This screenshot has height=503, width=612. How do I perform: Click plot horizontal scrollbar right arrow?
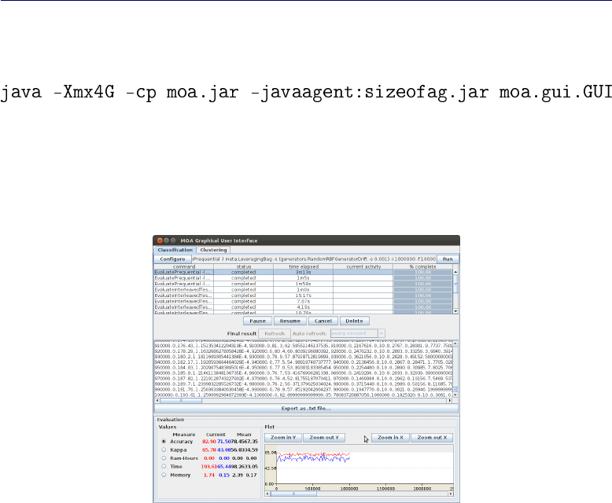click(451, 494)
